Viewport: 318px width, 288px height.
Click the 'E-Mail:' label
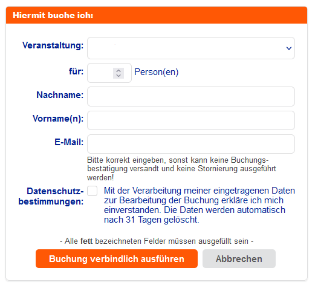[x=69, y=142]
